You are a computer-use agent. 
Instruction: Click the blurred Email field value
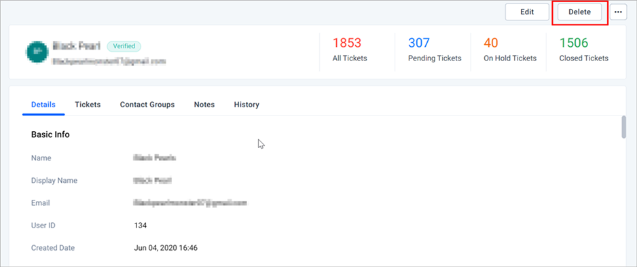pos(191,202)
